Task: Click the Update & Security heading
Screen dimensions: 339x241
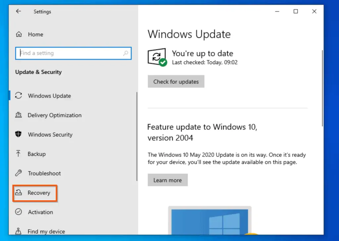Action: coord(38,72)
